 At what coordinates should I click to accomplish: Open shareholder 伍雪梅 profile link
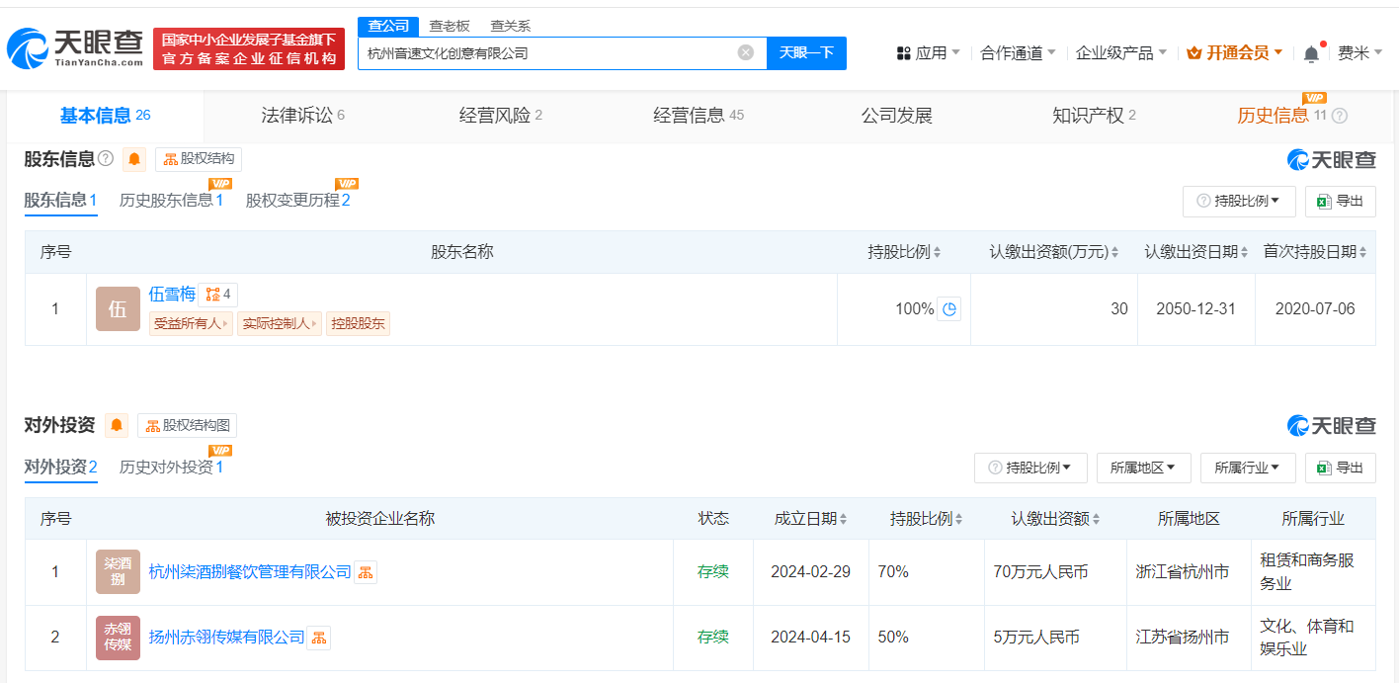click(x=172, y=294)
